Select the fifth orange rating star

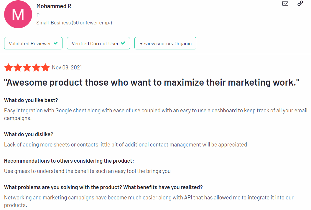click(x=45, y=67)
